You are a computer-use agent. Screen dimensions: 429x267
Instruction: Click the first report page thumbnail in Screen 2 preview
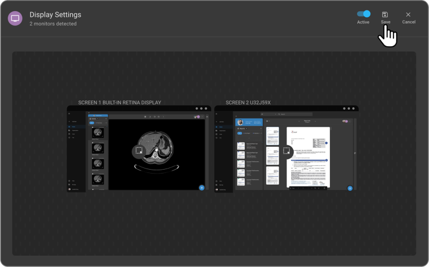click(x=273, y=135)
